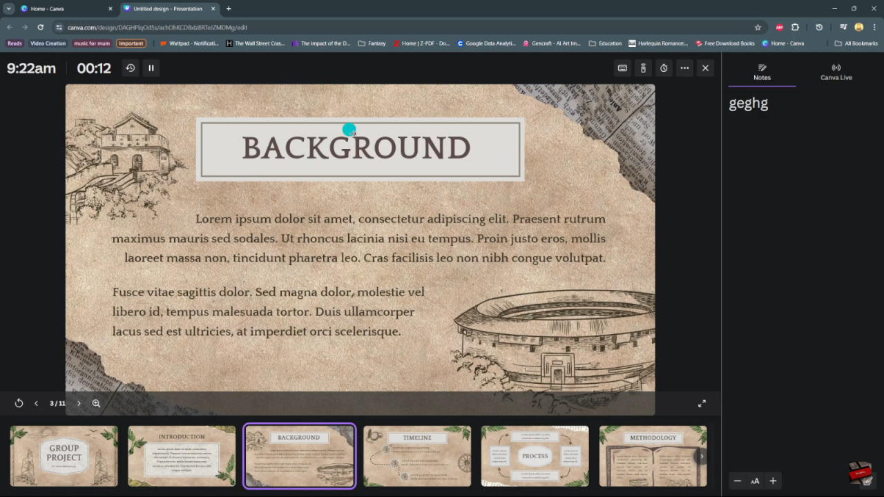Click the address bar URL
884x497 pixels.
pyautogui.click(x=157, y=27)
